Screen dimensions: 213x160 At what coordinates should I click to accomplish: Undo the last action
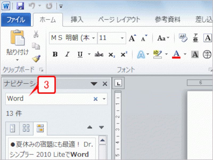click(32, 6)
